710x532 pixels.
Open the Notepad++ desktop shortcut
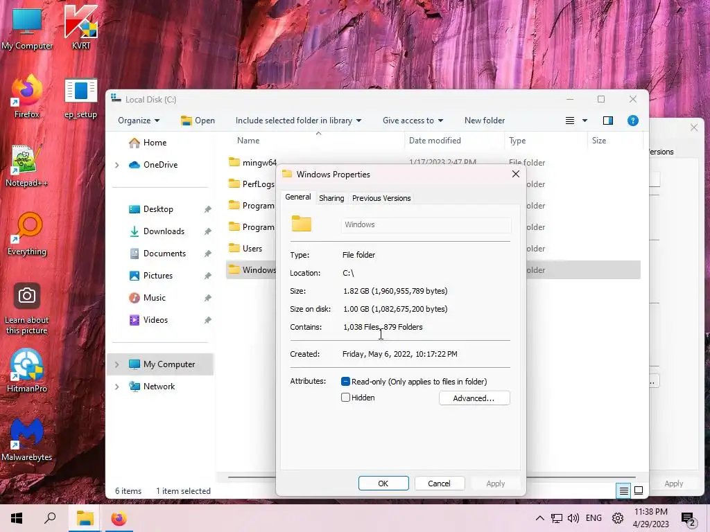click(x=27, y=166)
